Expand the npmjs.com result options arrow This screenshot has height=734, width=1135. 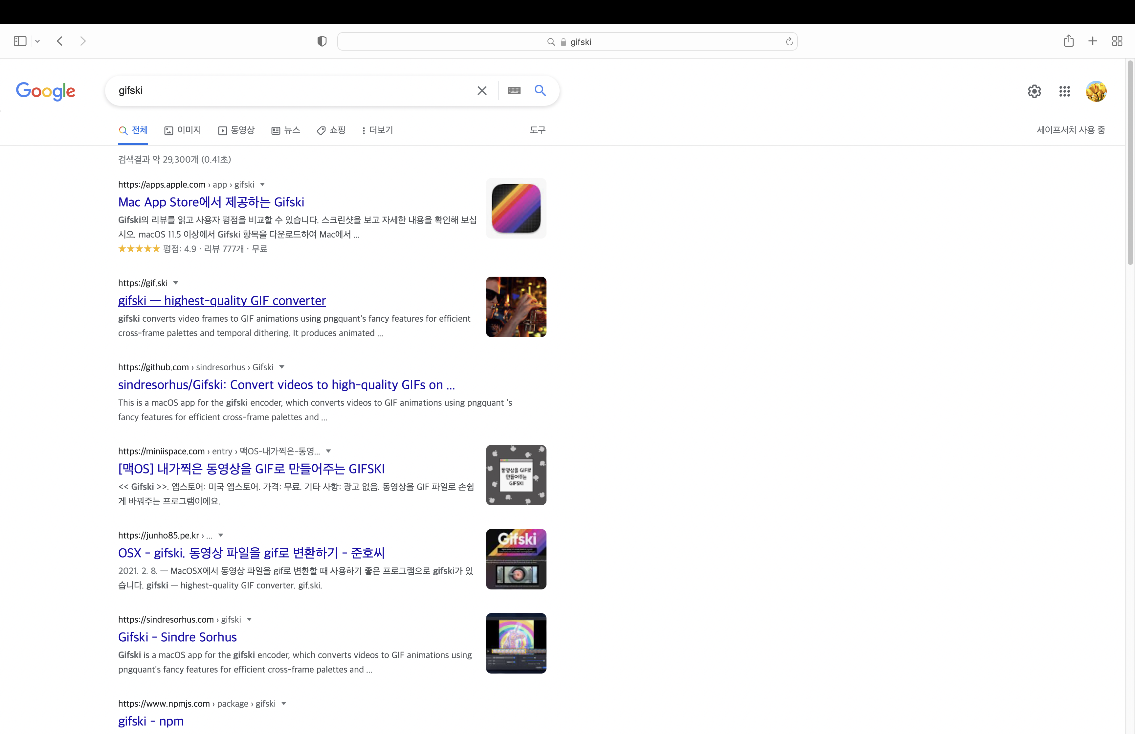pyautogui.click(x=283, y=703)
